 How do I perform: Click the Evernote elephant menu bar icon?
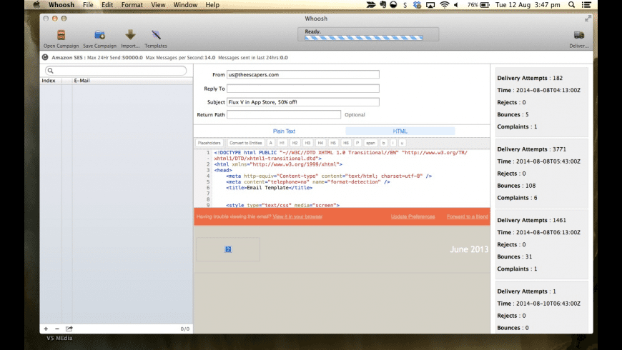[382, 5]
